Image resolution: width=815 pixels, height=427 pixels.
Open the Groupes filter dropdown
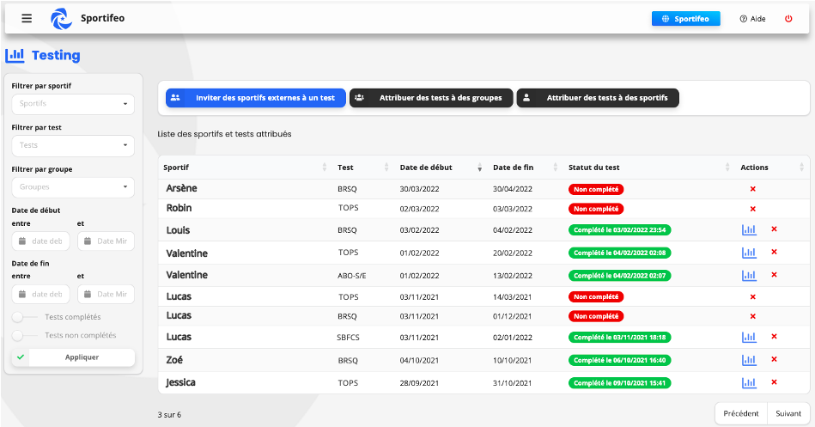[73, 187]
